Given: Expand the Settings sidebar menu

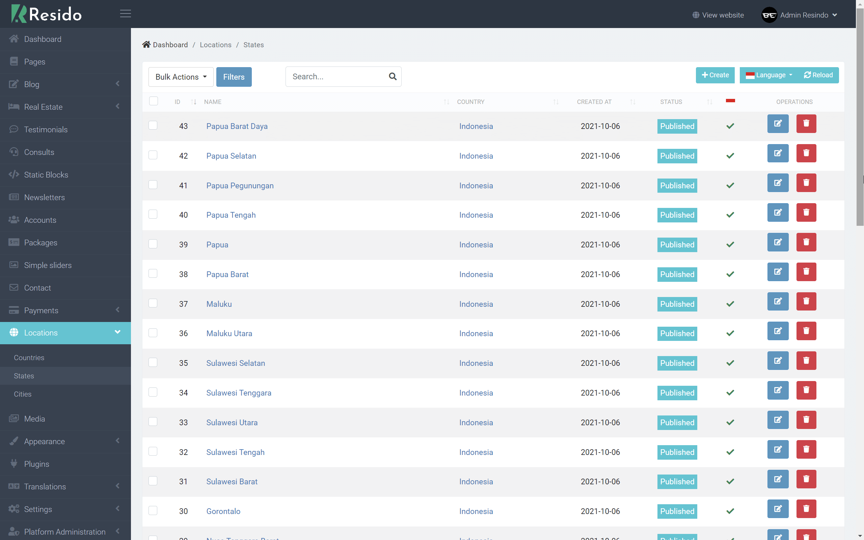Looking at the screenshot, I should 65,509.
